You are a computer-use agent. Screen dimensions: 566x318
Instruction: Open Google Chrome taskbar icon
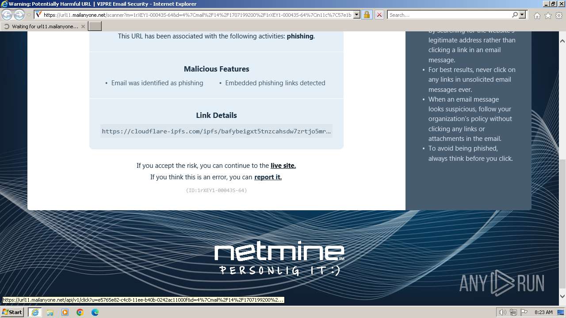[80, 312]
